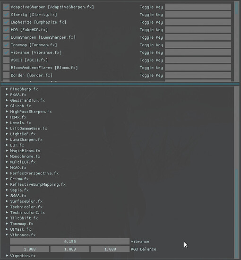Expand the Levels.fx arrow
Image resolution: width=241 pixels, height=260 pixels.
click(7, 123)
